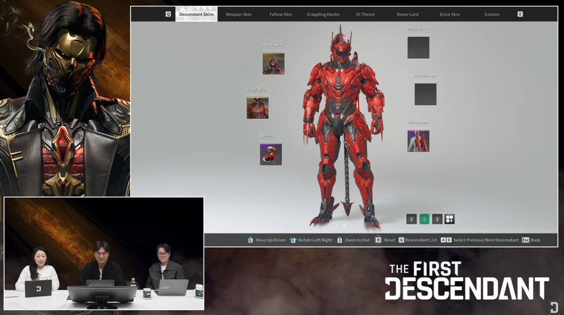Click the Reset label

click(x=390, y=240)
